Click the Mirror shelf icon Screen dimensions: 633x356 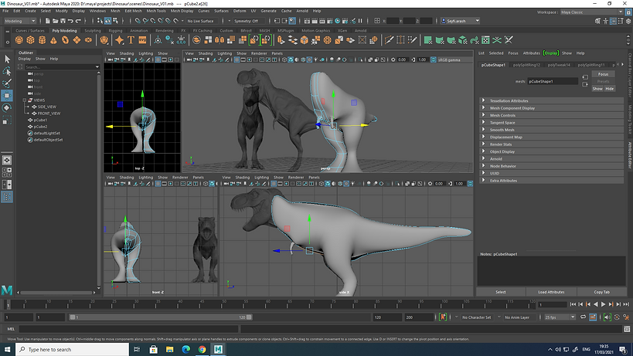point(220,40)
